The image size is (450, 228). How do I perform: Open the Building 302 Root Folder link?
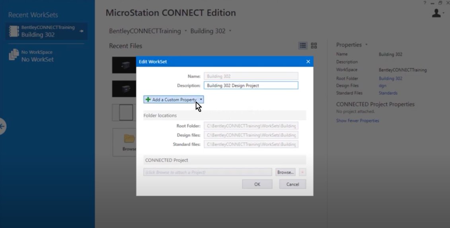click(390, 79)
